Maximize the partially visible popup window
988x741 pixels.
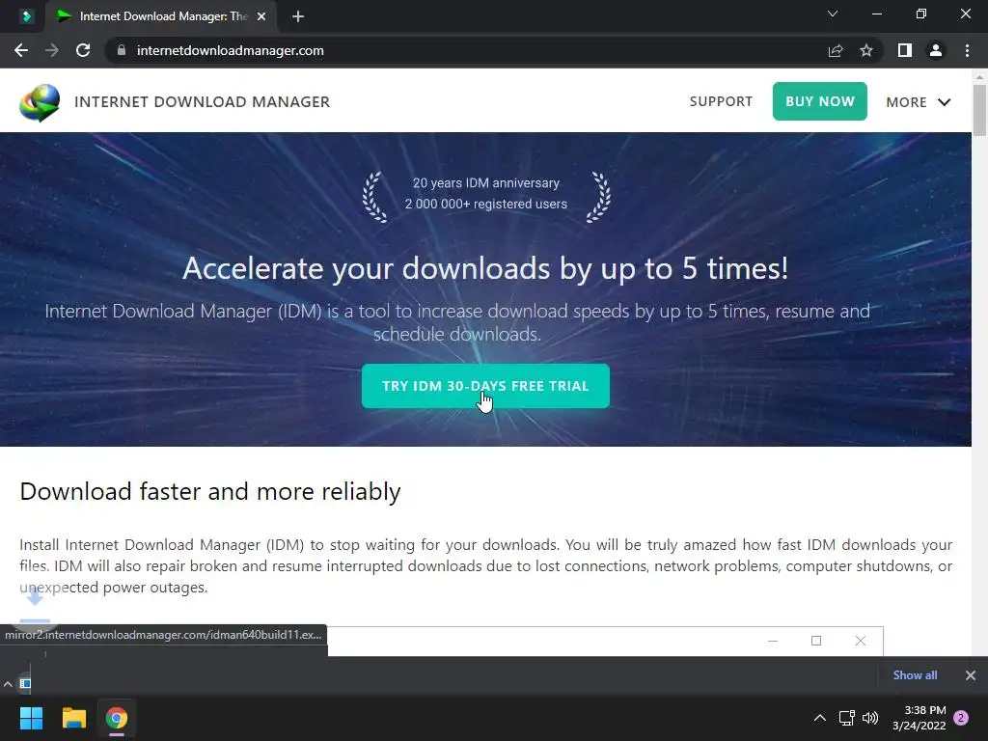816,641
